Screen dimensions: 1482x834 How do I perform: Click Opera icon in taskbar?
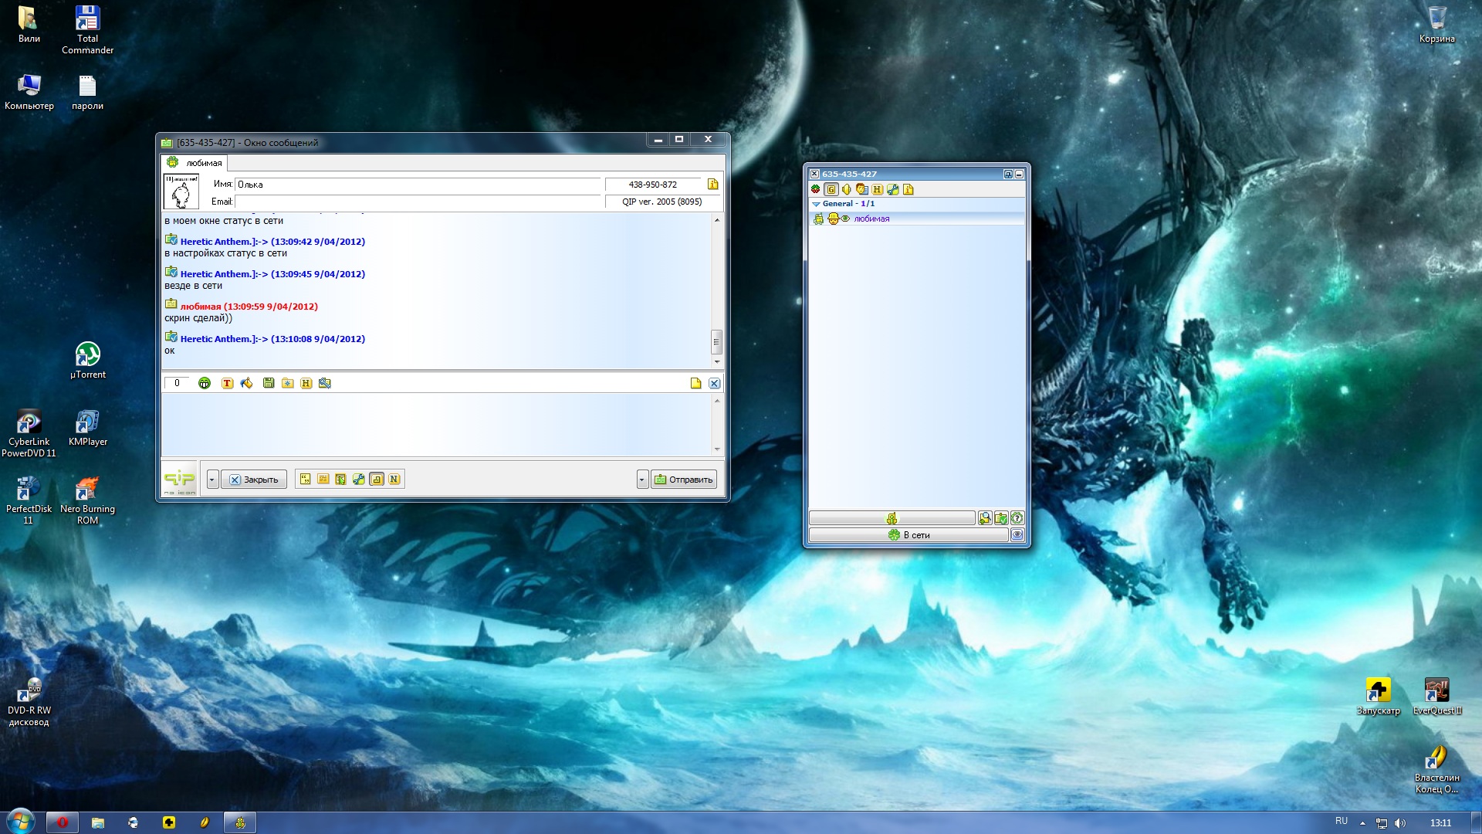pyautogui.click(x=62, y=822)
